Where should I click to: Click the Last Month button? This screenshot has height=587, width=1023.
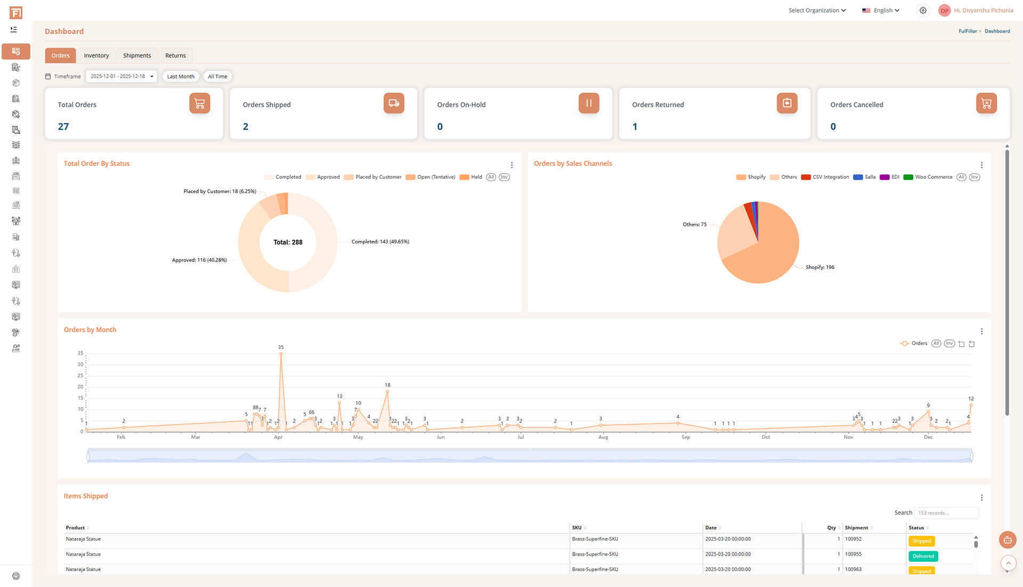point(181,77)
